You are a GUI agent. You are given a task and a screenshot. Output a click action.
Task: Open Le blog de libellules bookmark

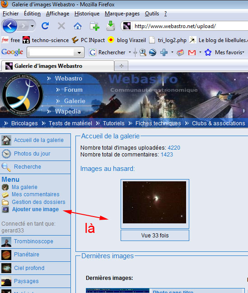tap(219, 40)
